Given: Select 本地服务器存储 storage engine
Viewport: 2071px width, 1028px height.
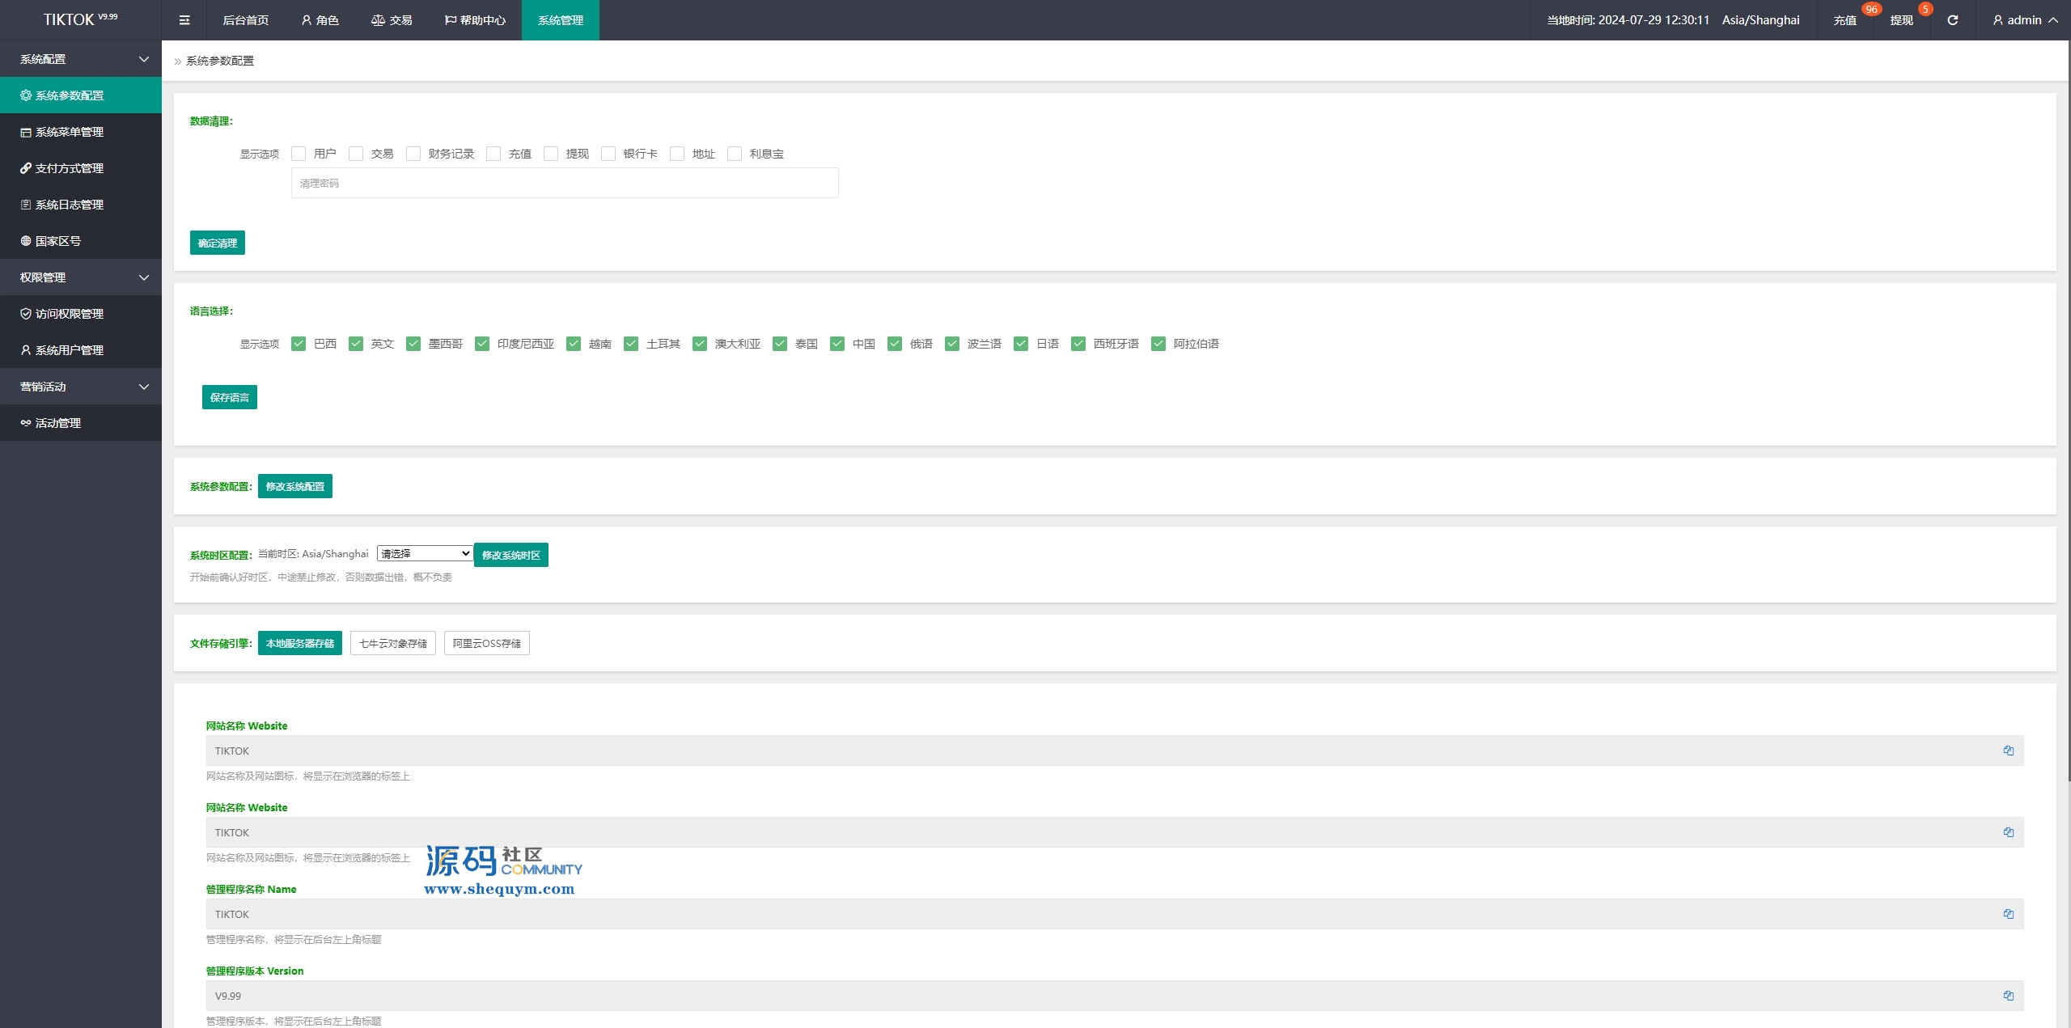Looking at the screenshot, I should 300,643.
